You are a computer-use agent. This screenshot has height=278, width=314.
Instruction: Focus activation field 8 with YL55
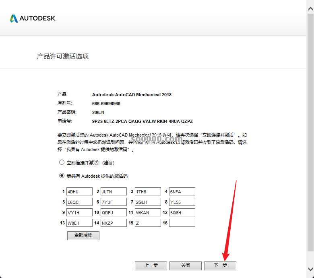(182, 202)
